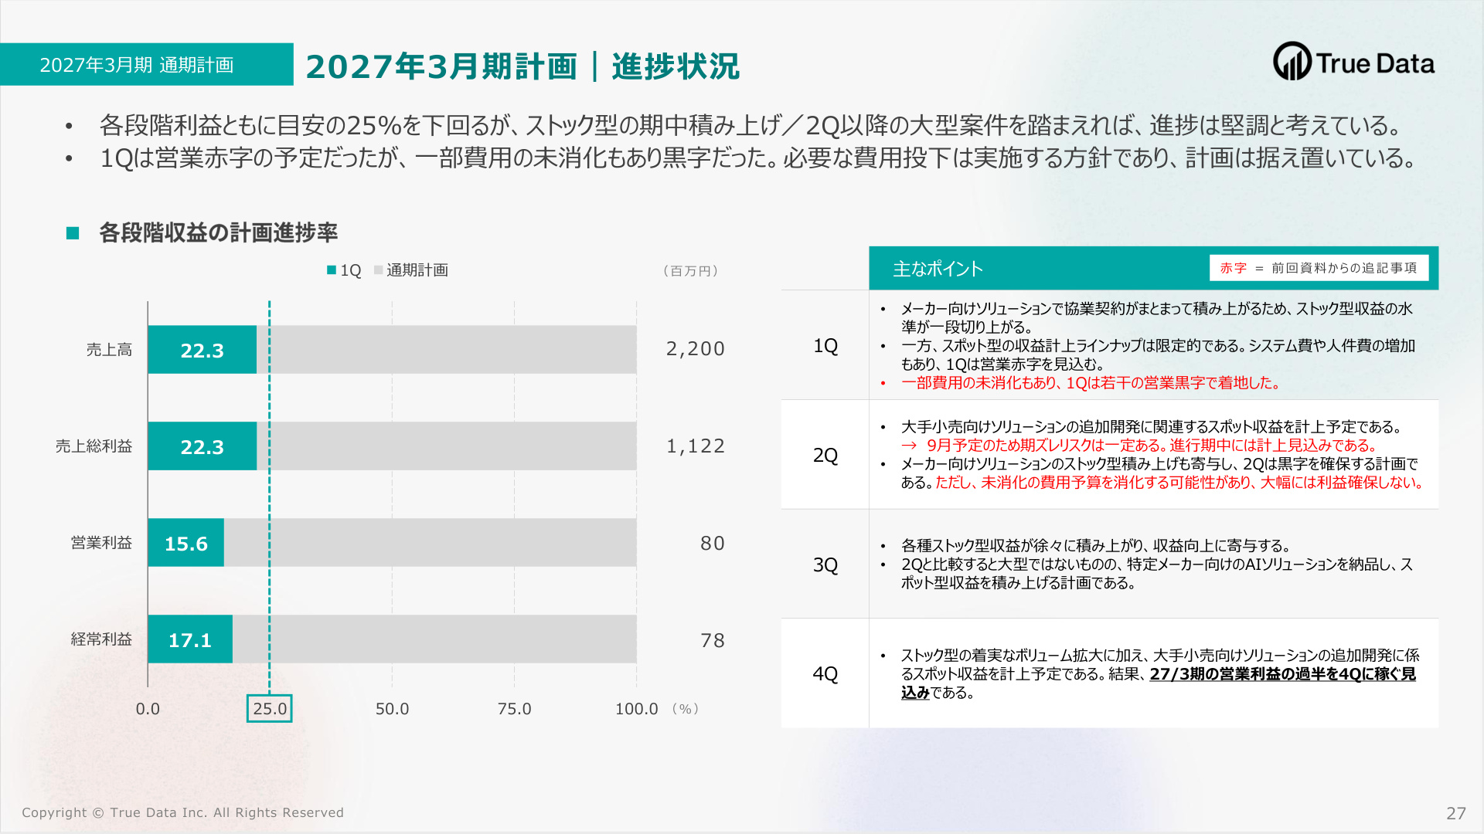Click the full-year plan value 2,200
Viewport: 1484px width, 834px height.
coord(696,349)
